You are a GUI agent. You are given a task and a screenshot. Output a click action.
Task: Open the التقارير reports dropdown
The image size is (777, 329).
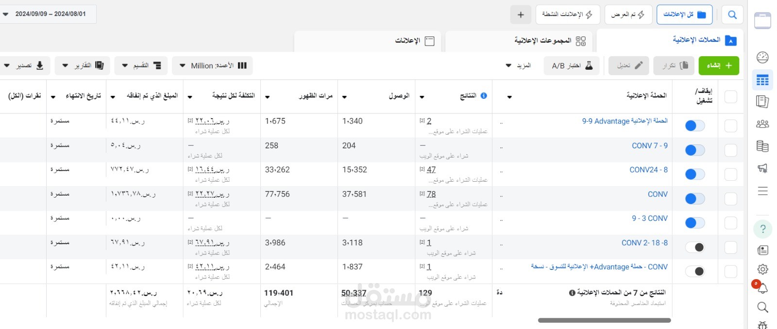tap(82, 65)
